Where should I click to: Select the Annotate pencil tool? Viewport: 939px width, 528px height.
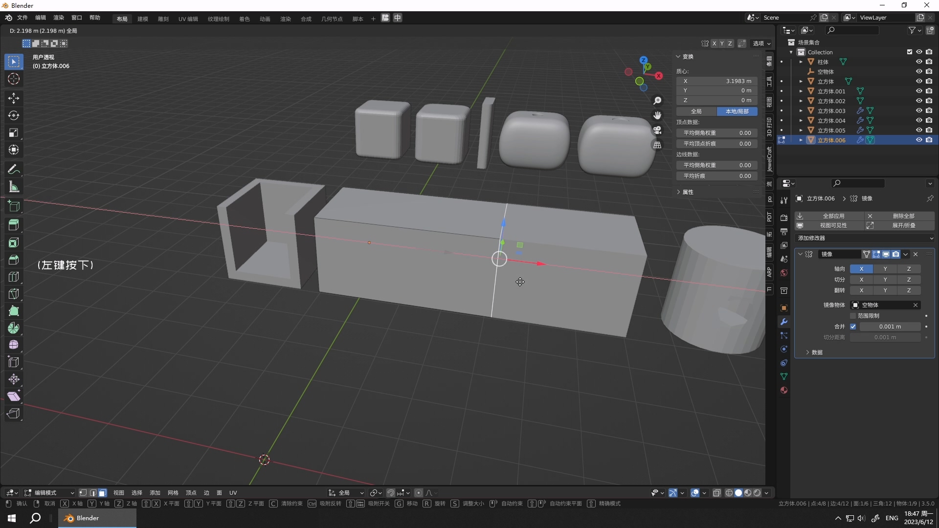pyautogui.click(x=14, y=170)
